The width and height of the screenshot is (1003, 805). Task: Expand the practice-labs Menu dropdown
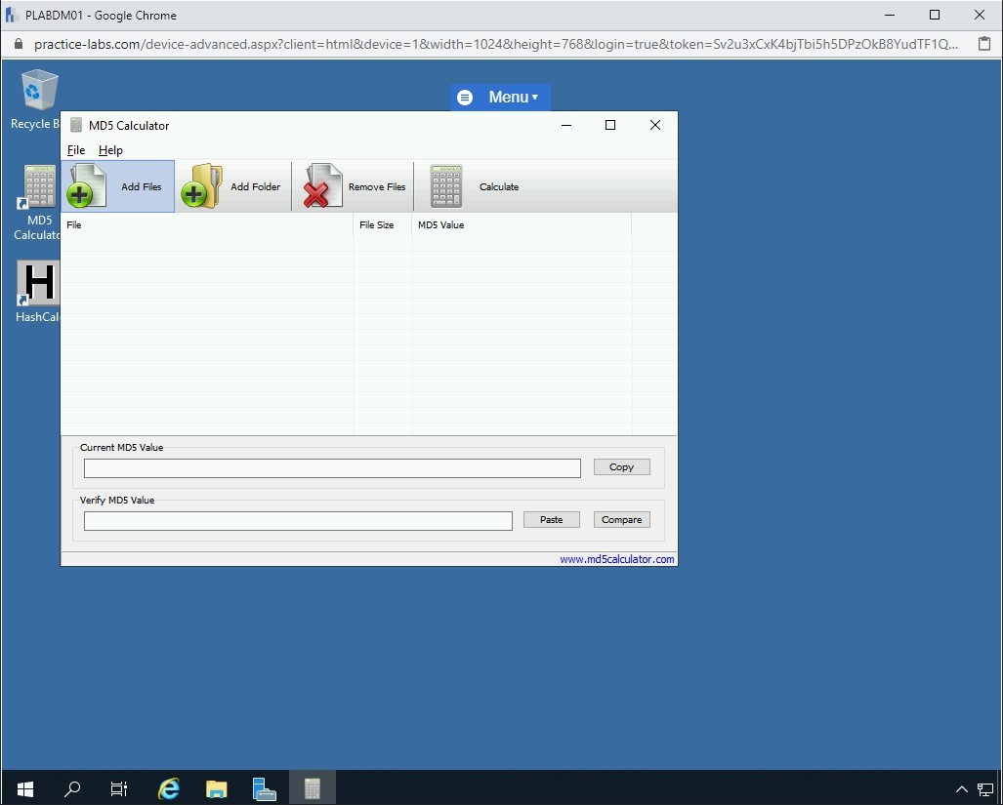500,98
